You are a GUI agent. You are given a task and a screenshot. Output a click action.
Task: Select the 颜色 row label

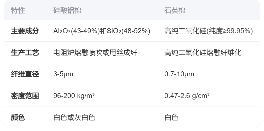point(18,117)
